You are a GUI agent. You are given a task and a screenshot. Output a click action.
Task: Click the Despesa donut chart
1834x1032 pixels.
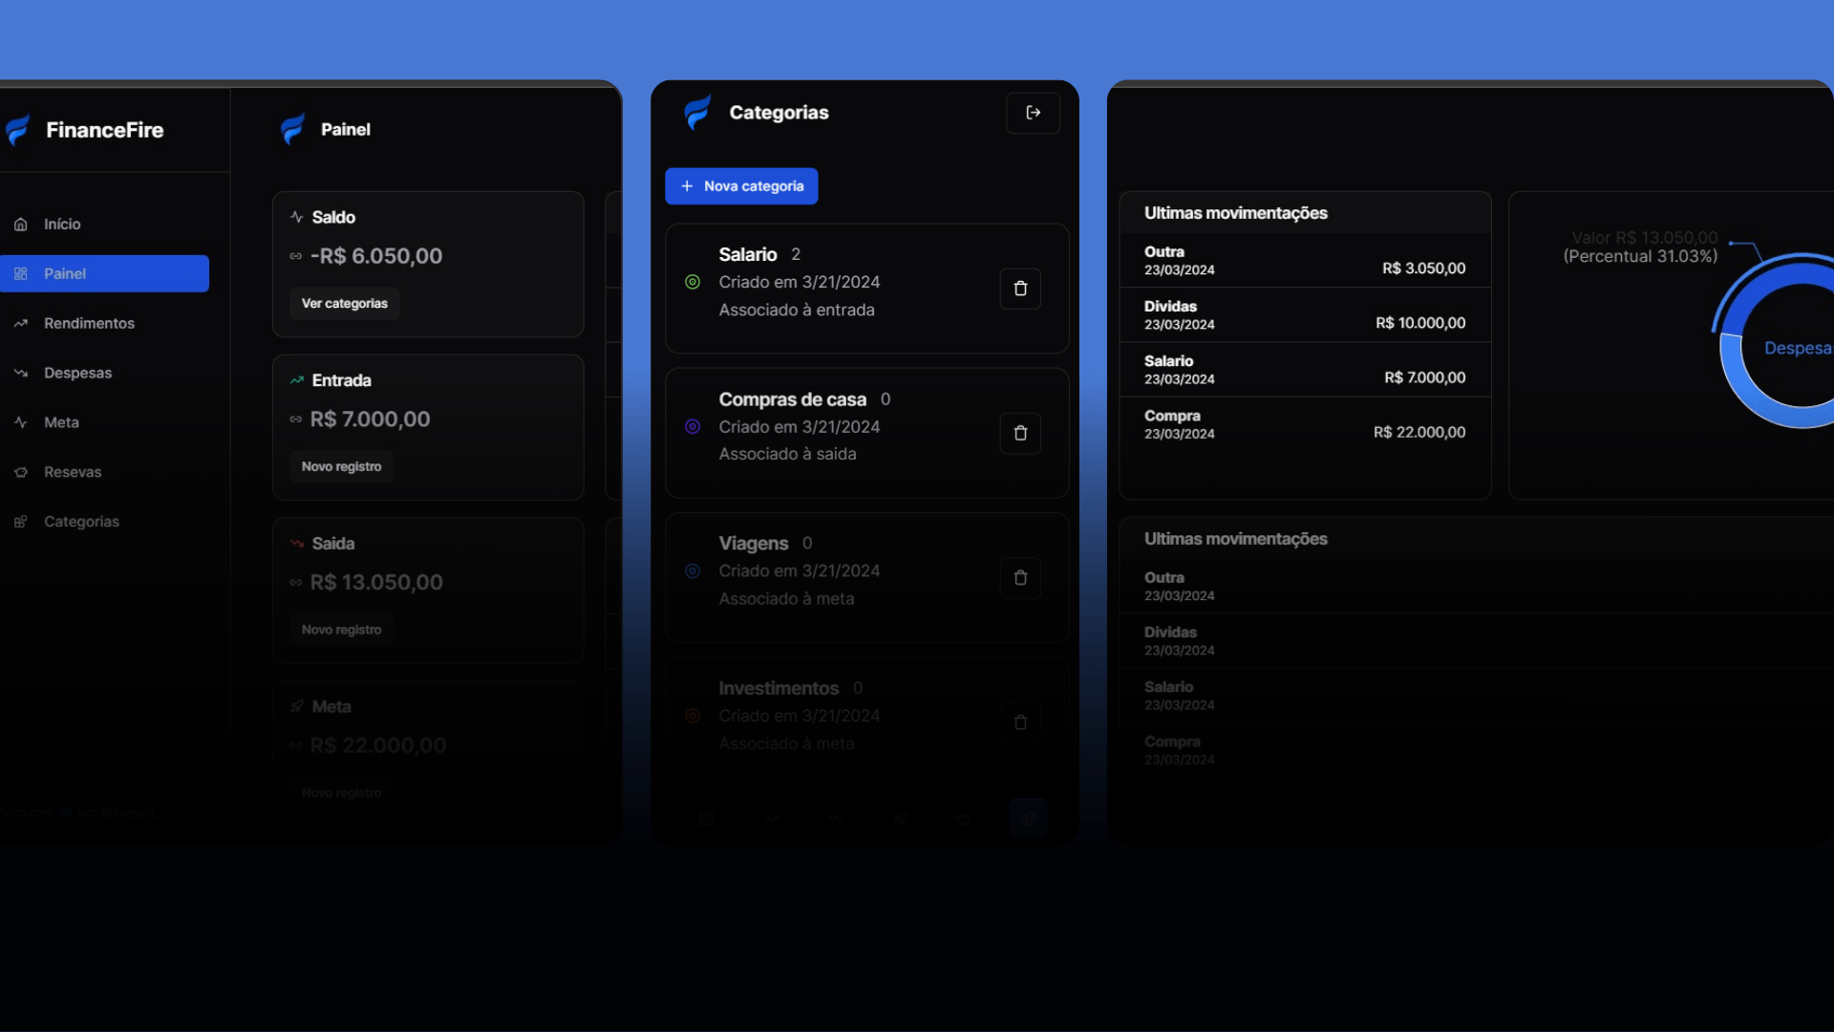pos(1786,348)
